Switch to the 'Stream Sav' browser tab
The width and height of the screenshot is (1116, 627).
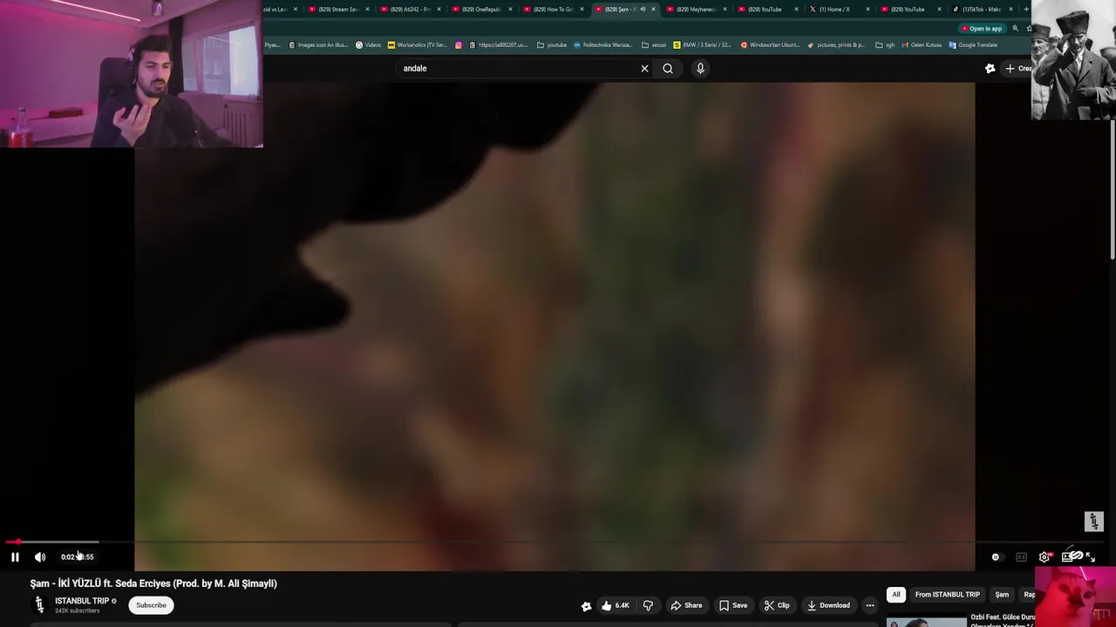[338, 10]
